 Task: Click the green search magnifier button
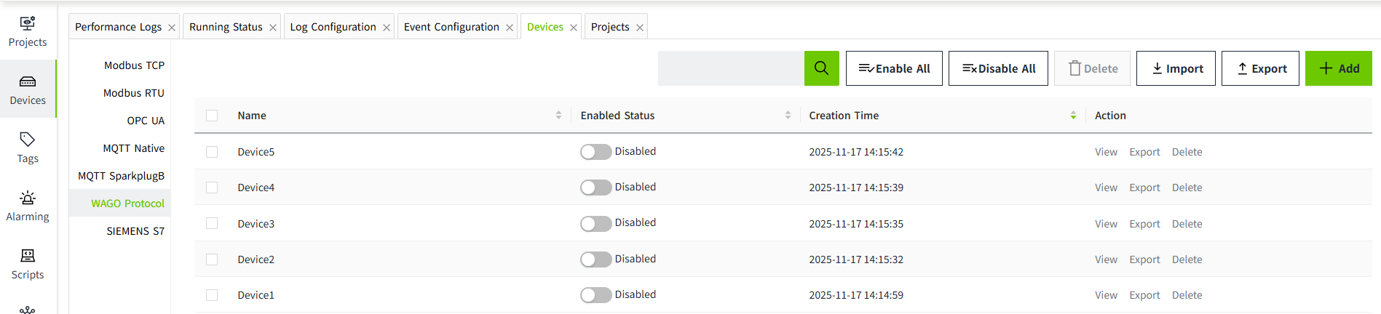(821, 68)
